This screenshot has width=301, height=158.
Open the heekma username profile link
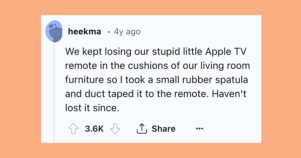click(x=85, y=32)
